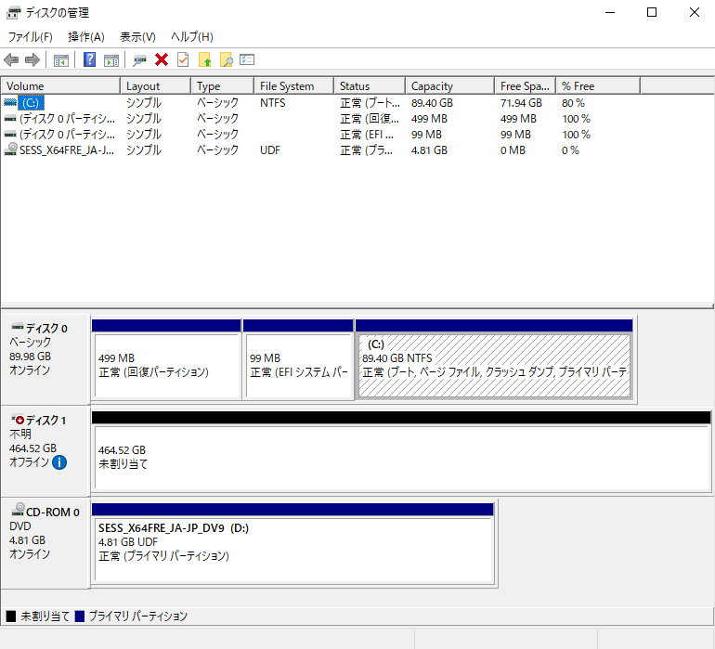The image size is (715, 649).
Task: Open the ファイル(F) menu
Action: pos(30,36)
